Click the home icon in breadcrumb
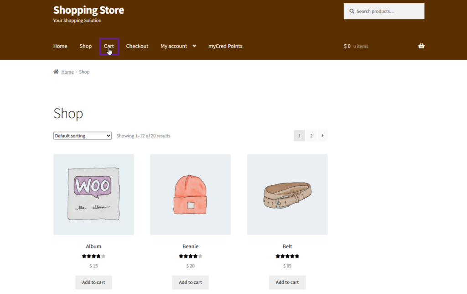This screenshot has width=467, height=294. [x=56, y=72]
